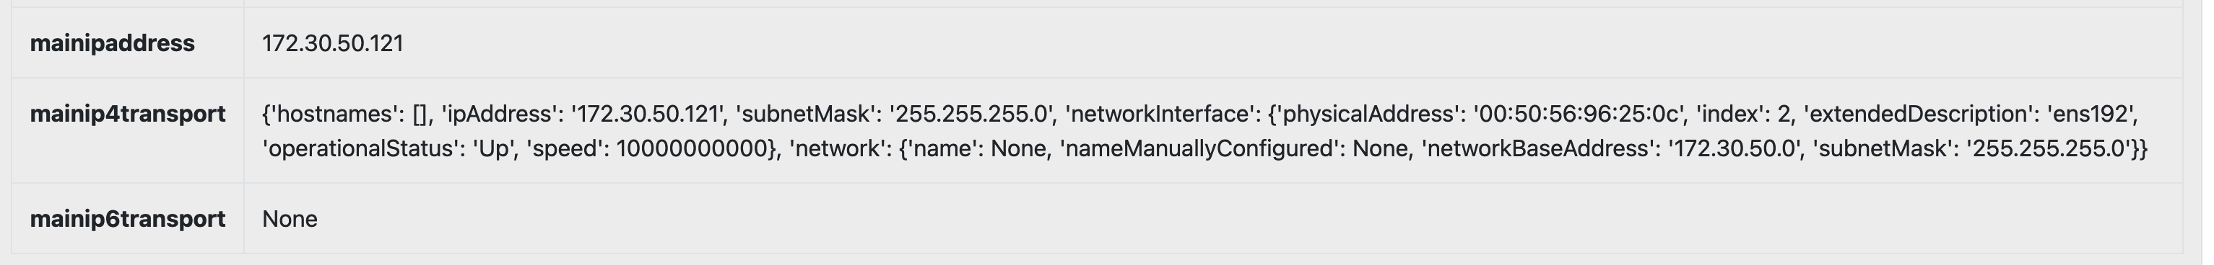Click the 'networkBaseAddress' key text
Image resolution: width=2214 pixels, height=265 pixels.
(x=1536, y=149)
